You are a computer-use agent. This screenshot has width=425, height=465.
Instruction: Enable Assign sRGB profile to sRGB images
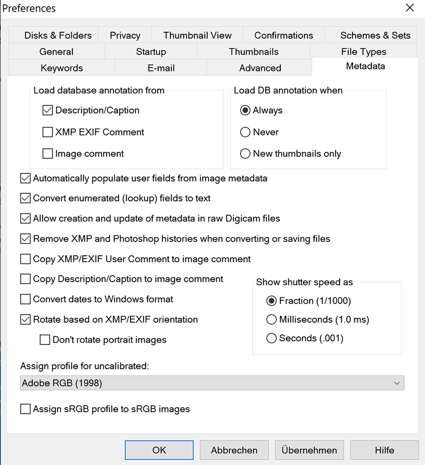(25, 409)
